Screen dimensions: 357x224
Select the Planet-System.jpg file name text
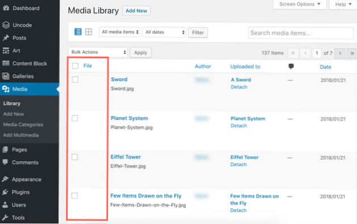pos(132,127)
